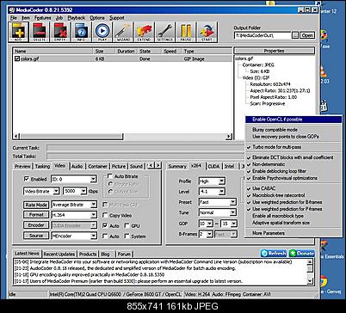
Task: Open the Playback menu
Action: click(77, 18)
